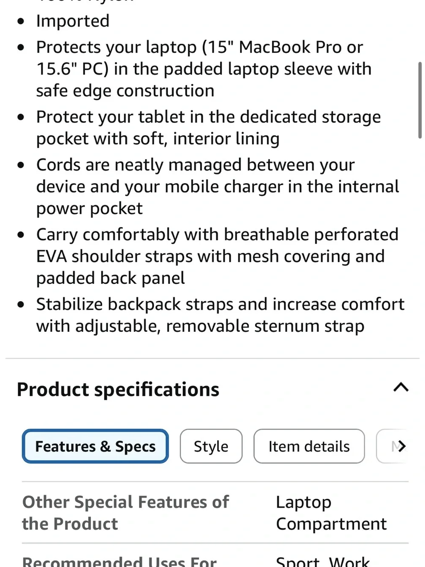Select the padded laptop sleeve bullet point
The width and height of the screenshot is (425, 567).
204,69
